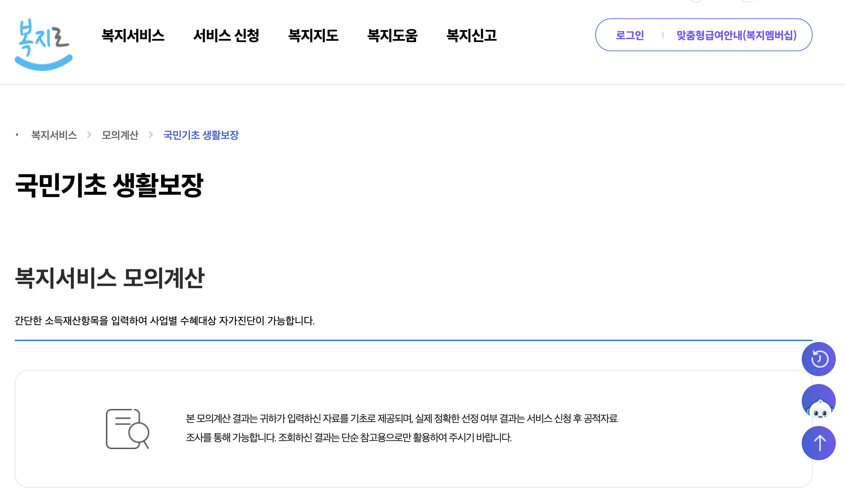Screen dimensions: 845x493
Task: Click the document magnifier notice icon
Action: point(127,429)
